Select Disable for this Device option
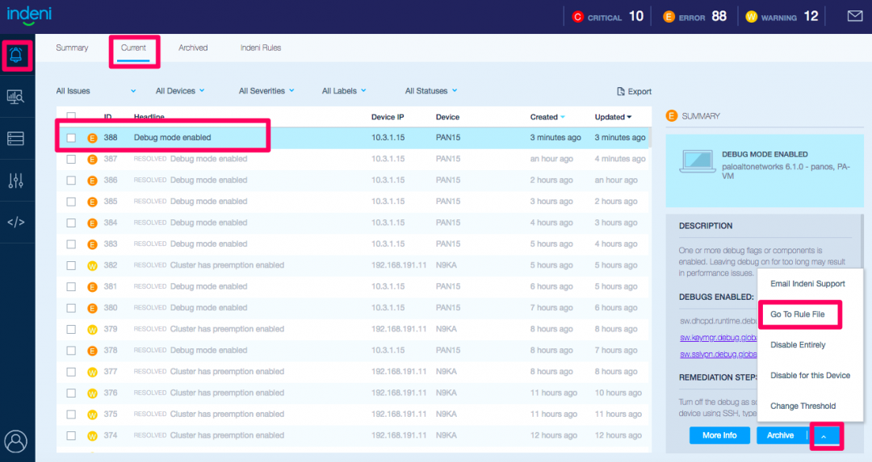 (810, 376)
